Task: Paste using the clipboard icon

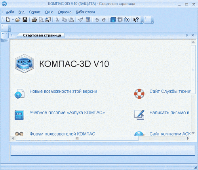Action: 71,20
